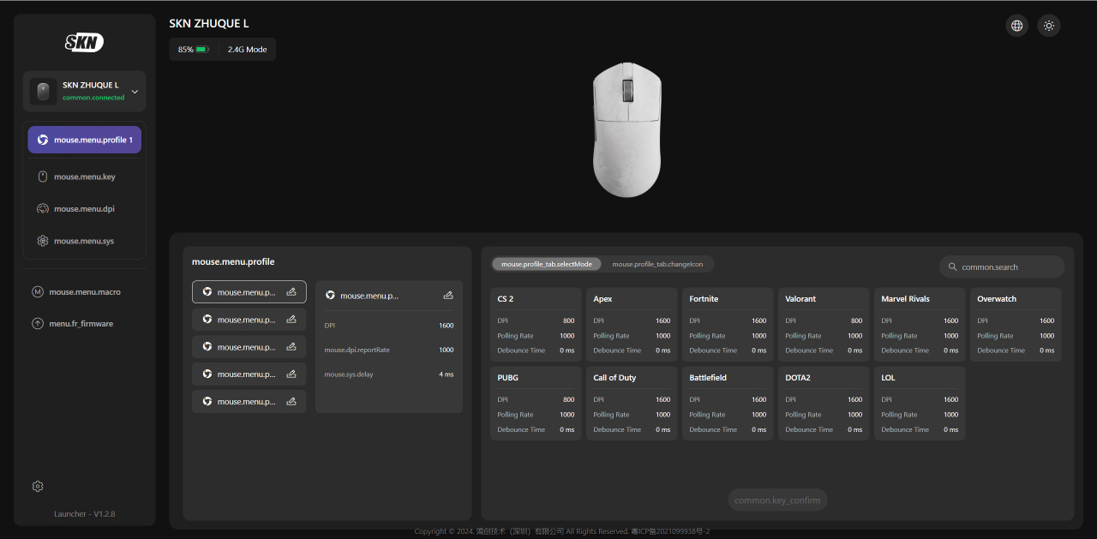The image size is (1097, 539).
Task: Select the PUBG preset card
Action: [536, 404]
